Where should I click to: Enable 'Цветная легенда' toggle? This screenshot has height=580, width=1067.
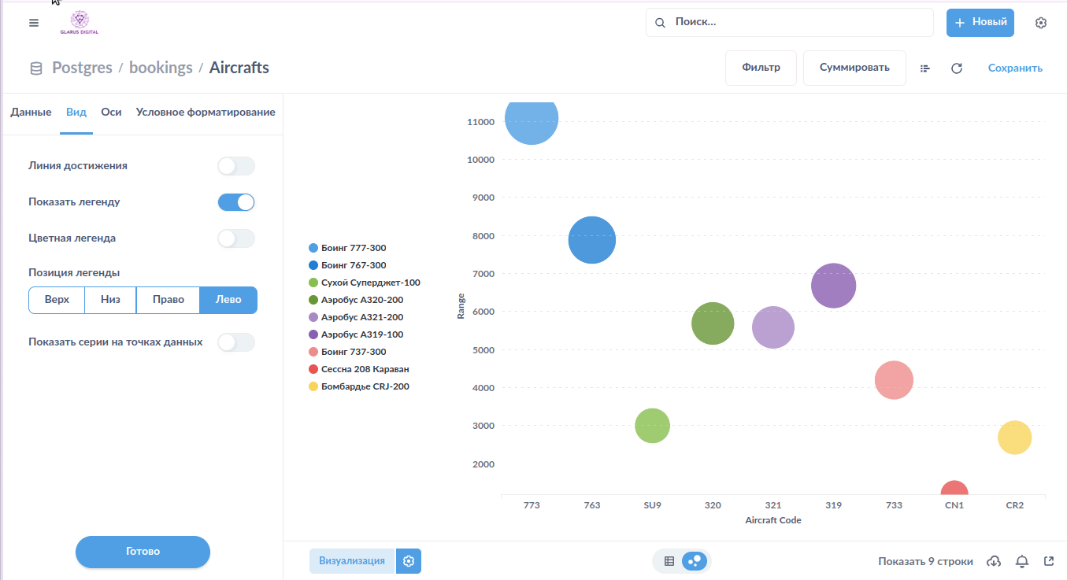[236, 238]
